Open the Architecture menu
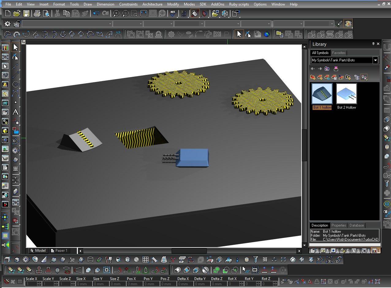 pyautogui.click(x=152, y=4)
